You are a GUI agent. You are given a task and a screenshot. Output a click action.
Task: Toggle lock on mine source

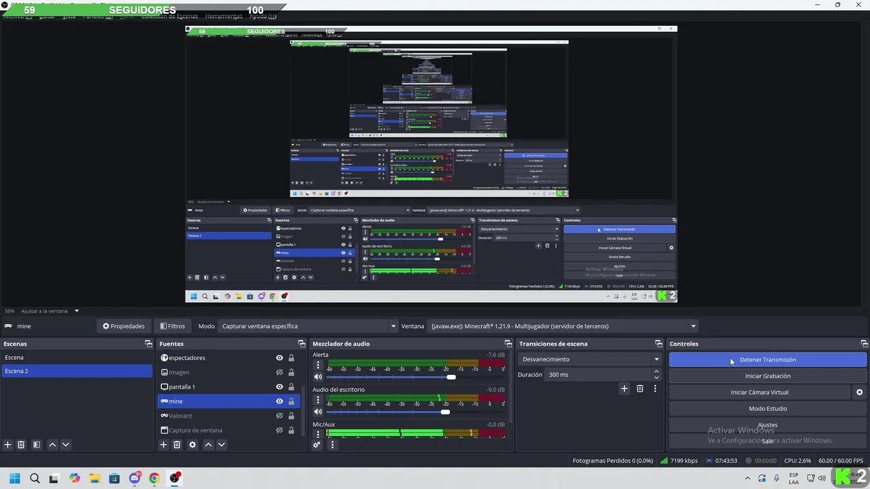tap(291, 401)
